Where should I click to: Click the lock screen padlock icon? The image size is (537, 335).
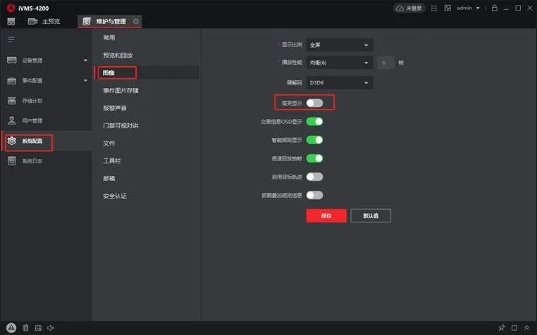pyautogui.click(x=495, y=8)
